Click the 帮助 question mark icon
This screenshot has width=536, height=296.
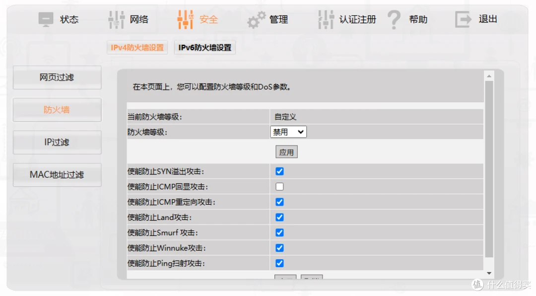click(394, 19)
